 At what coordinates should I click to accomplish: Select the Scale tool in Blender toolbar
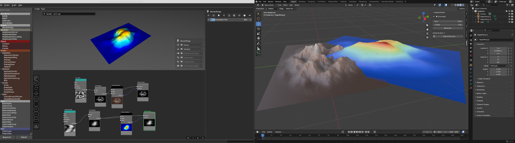pyautogui.click(x=258, y=33)
